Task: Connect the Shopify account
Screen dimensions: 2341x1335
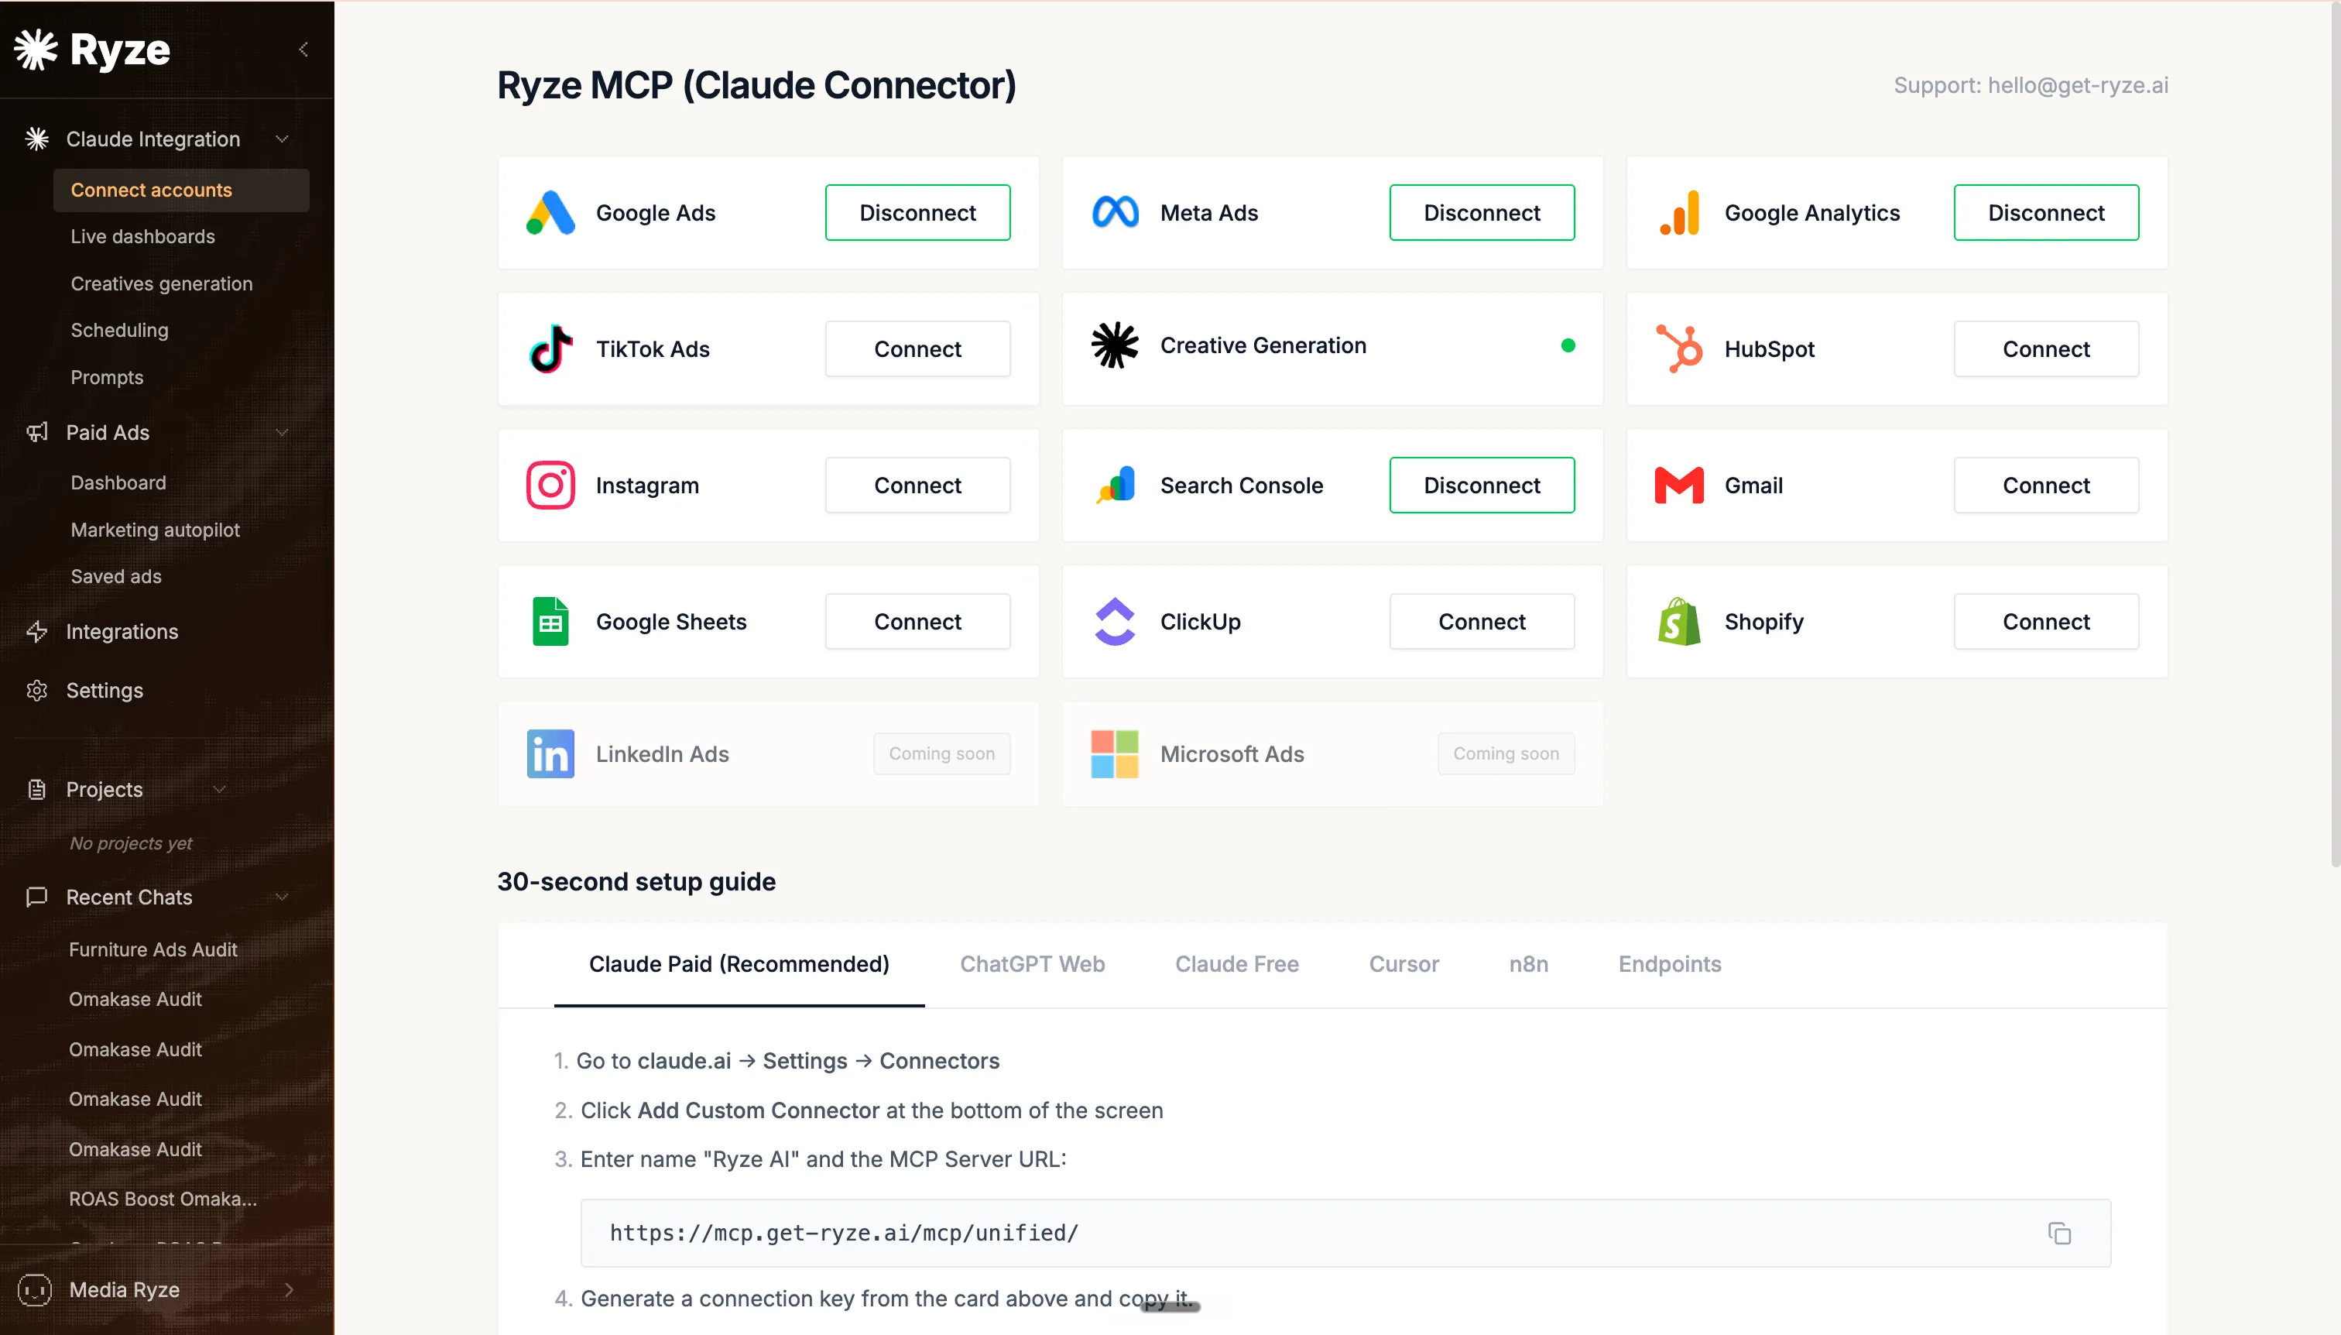Action: (x=2046, y=622)
